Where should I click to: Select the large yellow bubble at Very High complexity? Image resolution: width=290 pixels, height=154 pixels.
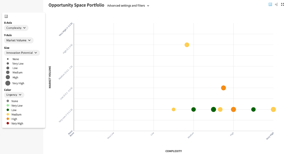(x=273, y=109)
